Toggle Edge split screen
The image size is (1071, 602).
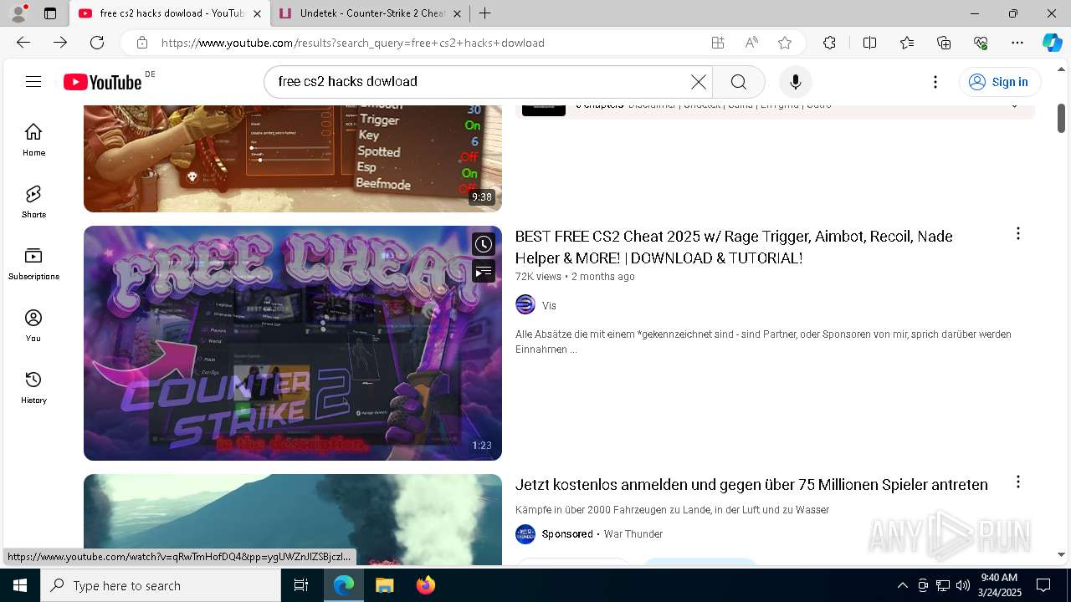coord(869,43)
